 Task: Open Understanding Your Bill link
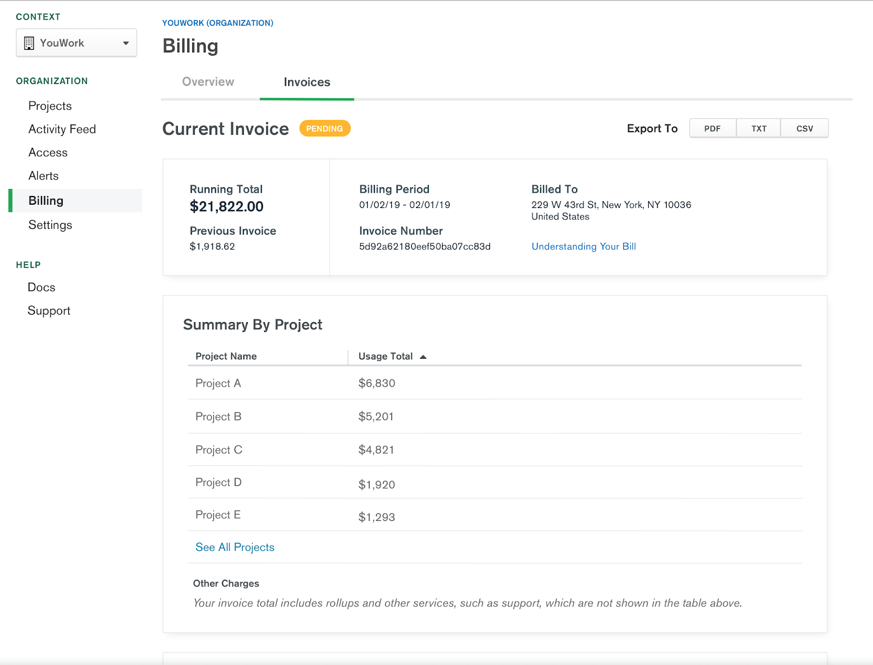(583, 246)
